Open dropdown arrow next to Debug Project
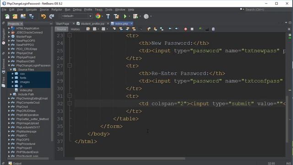Image resolution: width=293 pixels, height=165 pixels. point(140,16)
